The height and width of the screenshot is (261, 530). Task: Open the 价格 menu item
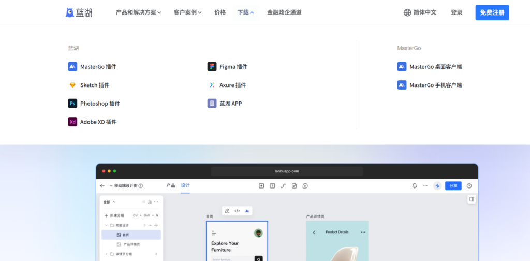tap(220, 12)
